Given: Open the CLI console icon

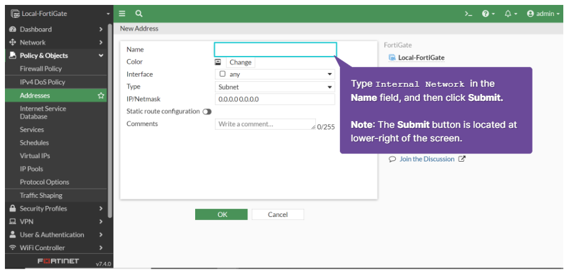Looking at the screenshot, I should [468, 14].
